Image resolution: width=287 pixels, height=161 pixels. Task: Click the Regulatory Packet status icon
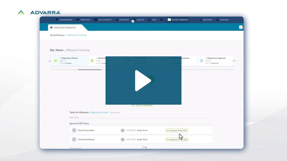[56, 61]
